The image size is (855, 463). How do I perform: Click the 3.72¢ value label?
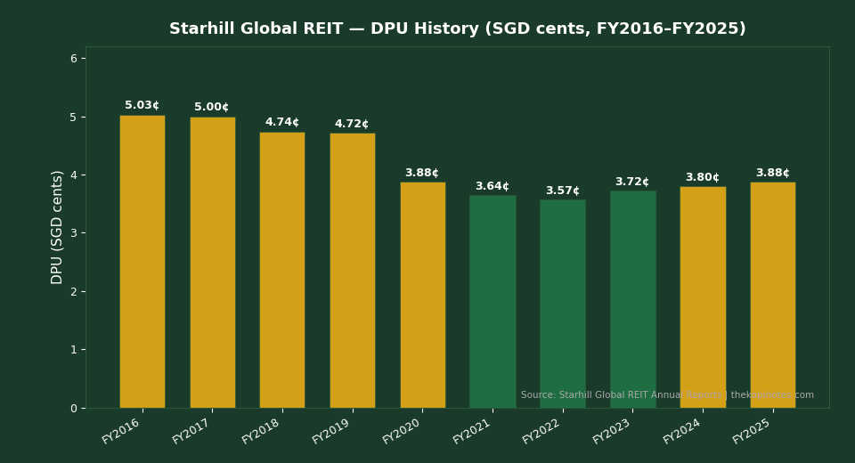632,182
